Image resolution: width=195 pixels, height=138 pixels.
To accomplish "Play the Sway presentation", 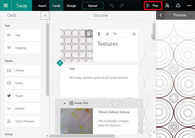I will 153,6.
